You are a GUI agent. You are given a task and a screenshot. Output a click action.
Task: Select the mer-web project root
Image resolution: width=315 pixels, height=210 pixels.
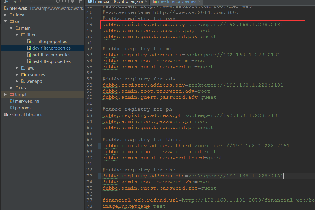tap(18, 8)
